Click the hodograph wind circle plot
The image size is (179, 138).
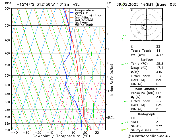(x=146, y=24)
